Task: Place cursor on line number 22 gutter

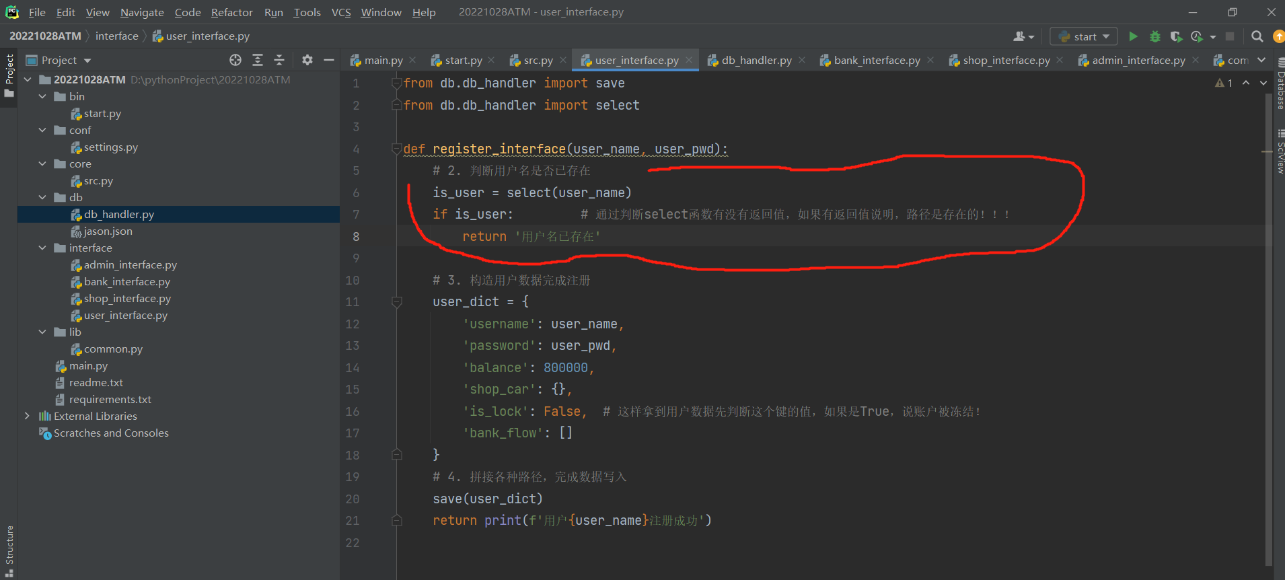Action: [x=353, y=542]
